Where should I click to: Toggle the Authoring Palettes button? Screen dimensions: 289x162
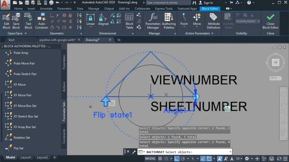coord(168,21)
